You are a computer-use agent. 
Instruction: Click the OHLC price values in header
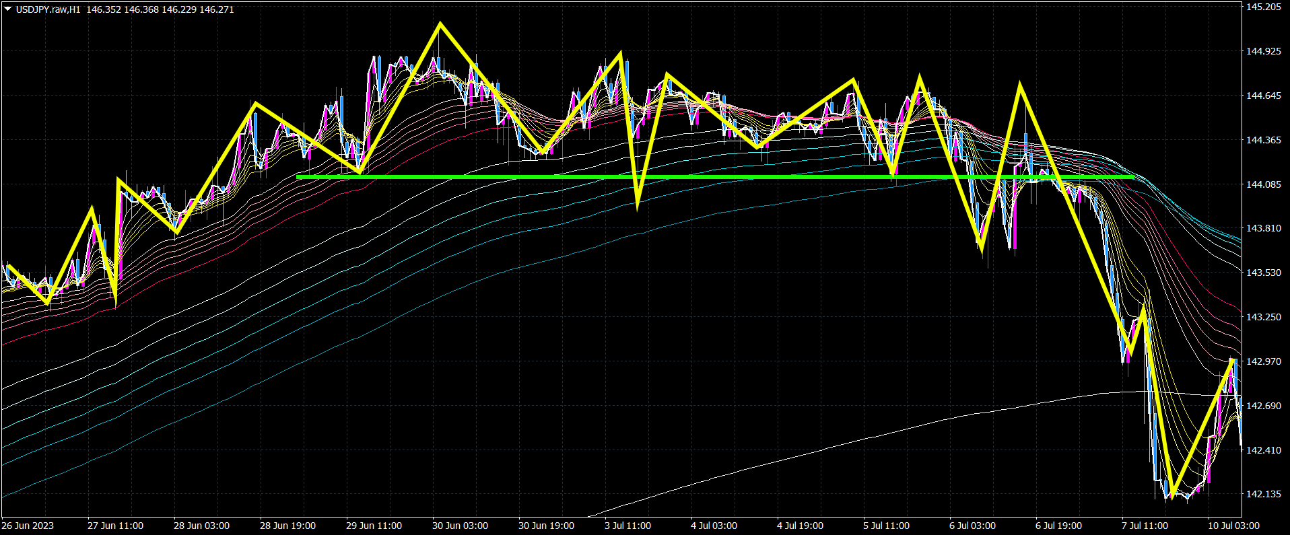(x=160, y=9)
